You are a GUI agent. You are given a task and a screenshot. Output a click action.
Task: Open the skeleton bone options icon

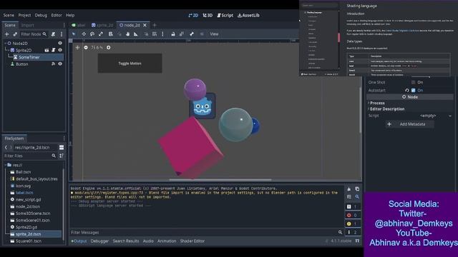pyautogui.click(x=192, y=34)
